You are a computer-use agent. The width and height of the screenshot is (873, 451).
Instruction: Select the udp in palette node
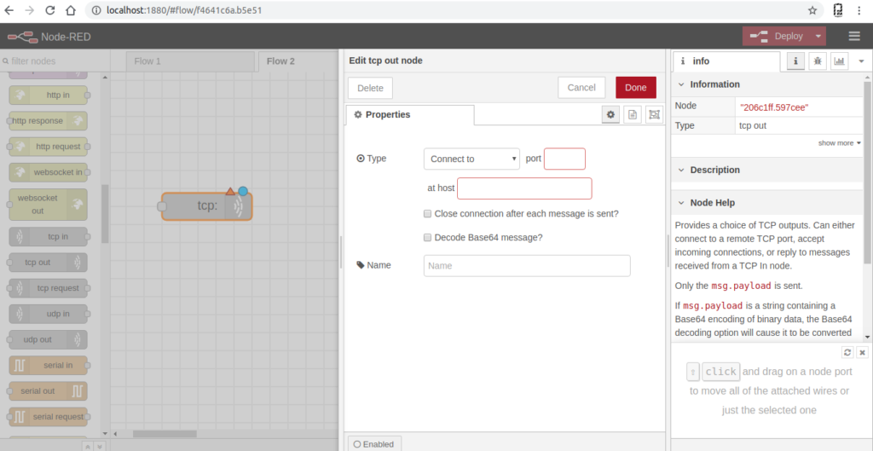[x=49, y=314]
